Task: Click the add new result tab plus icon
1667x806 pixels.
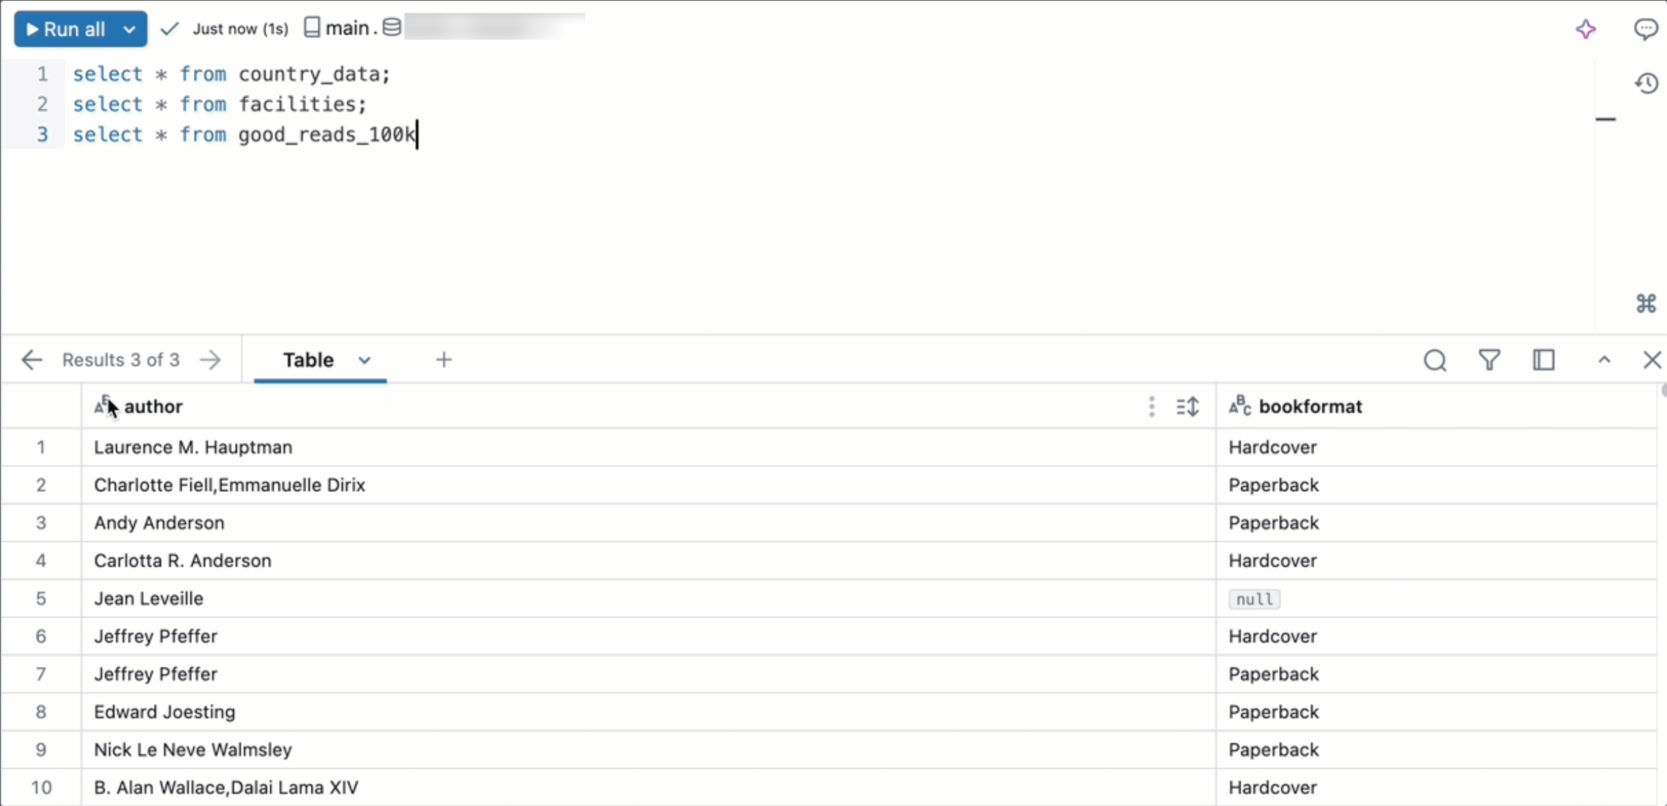Action: pos(443,359)
